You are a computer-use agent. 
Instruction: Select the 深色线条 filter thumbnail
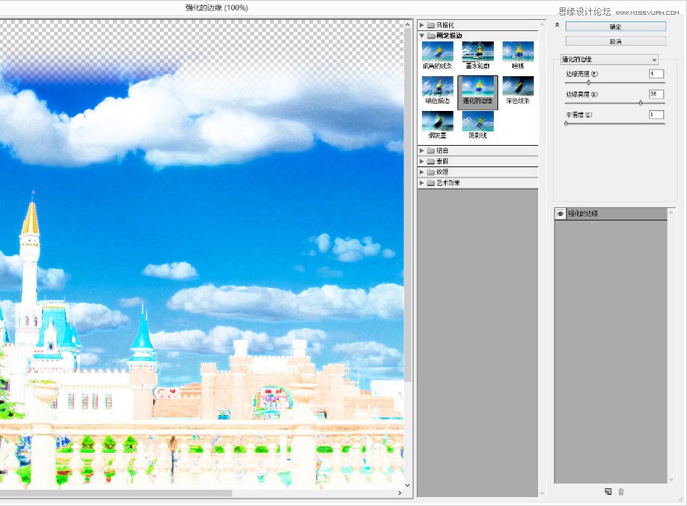coord(518,90)
